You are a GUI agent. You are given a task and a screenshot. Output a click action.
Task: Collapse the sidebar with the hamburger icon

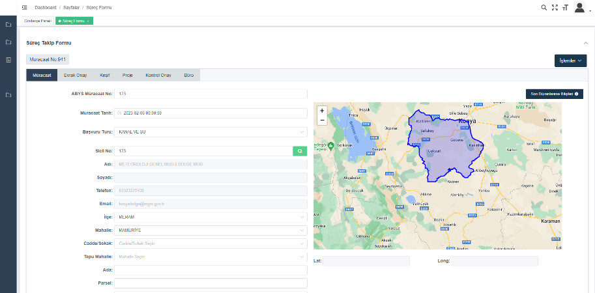tap(24, 7)
